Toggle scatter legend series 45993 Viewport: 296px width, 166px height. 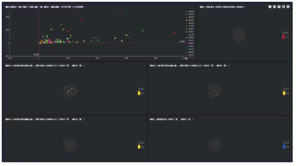click(190, 20)
